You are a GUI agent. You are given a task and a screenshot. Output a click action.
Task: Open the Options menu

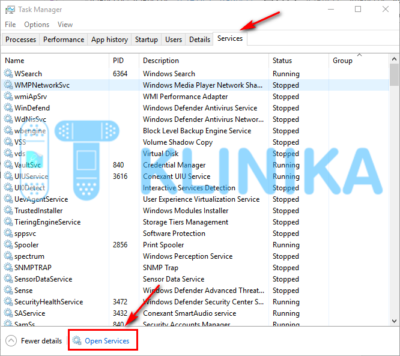tap(37, 25)
